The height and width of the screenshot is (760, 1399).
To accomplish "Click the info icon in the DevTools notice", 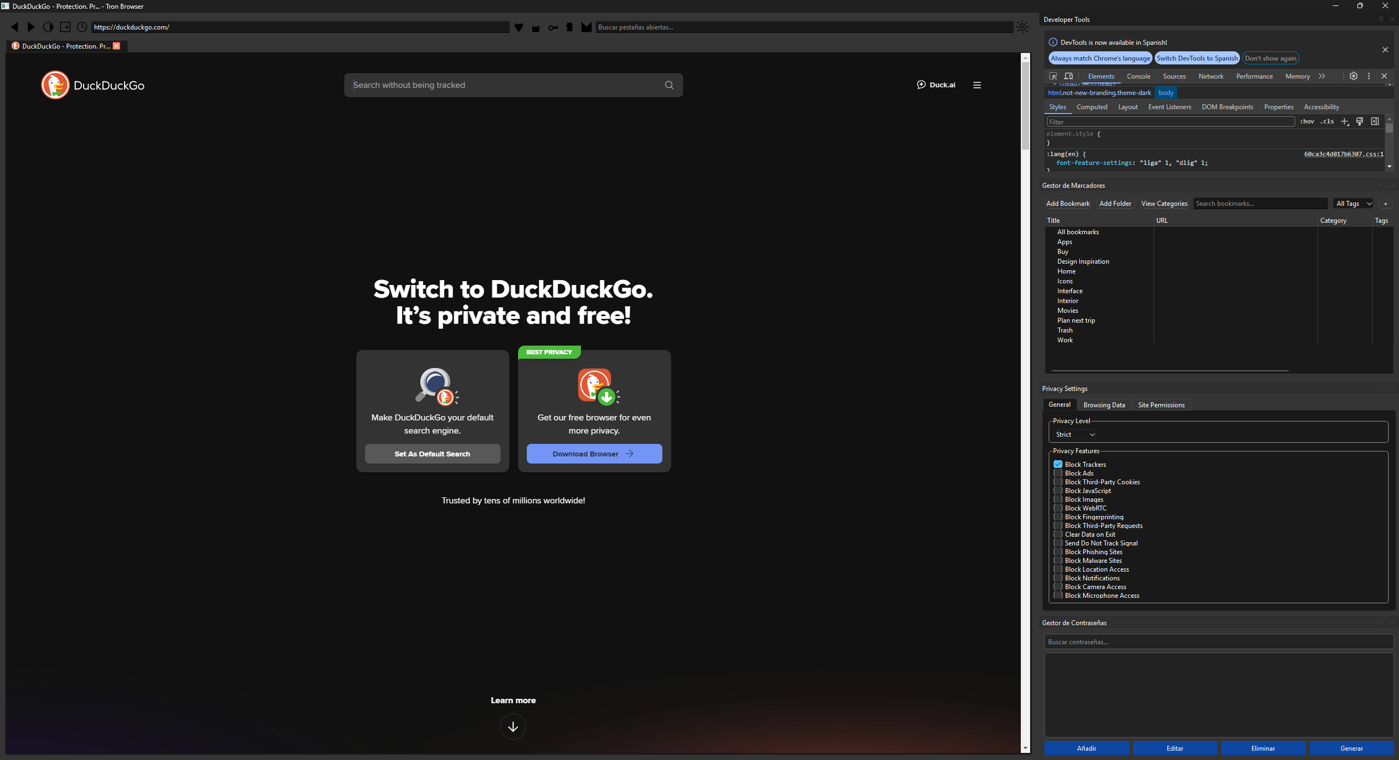I will click(x=1053, y=42).
